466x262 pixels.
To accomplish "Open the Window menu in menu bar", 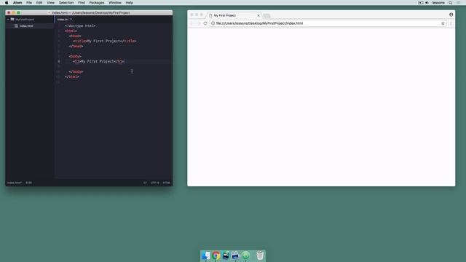I will (x=115, y=3).
